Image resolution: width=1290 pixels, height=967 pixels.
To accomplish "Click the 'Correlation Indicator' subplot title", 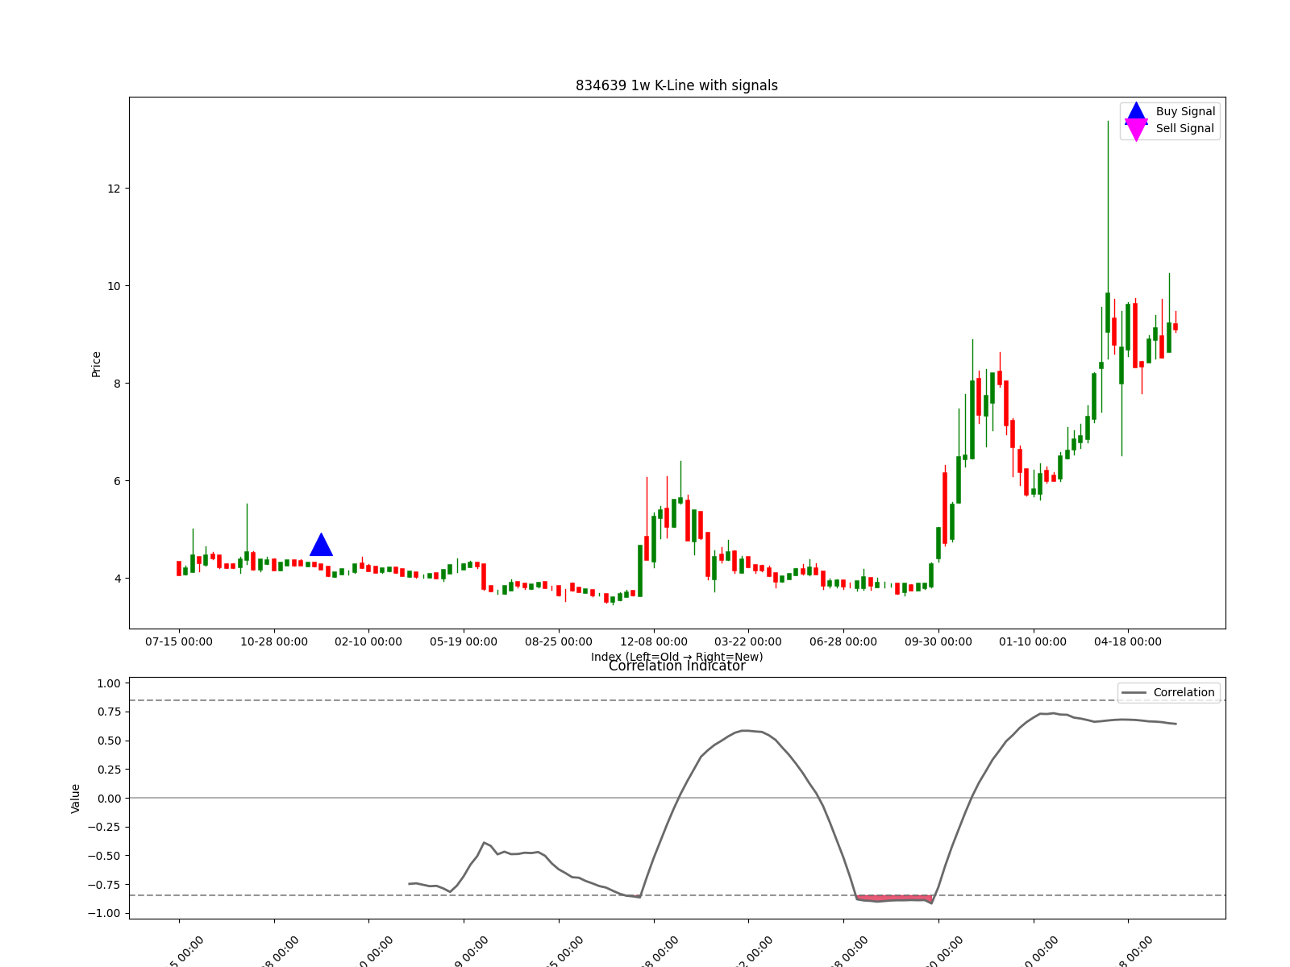I will [x=676, y=666].
